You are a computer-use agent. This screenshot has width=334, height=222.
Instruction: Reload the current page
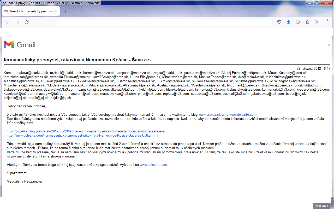pos(27,22)
